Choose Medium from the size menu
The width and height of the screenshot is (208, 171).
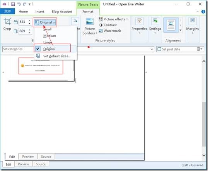(49, 36)
